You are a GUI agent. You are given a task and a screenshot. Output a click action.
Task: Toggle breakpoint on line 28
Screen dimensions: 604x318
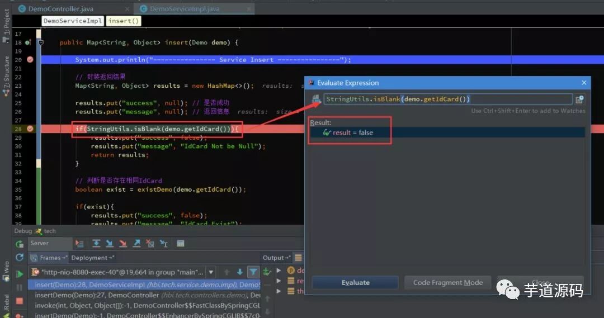coord(30,129)
